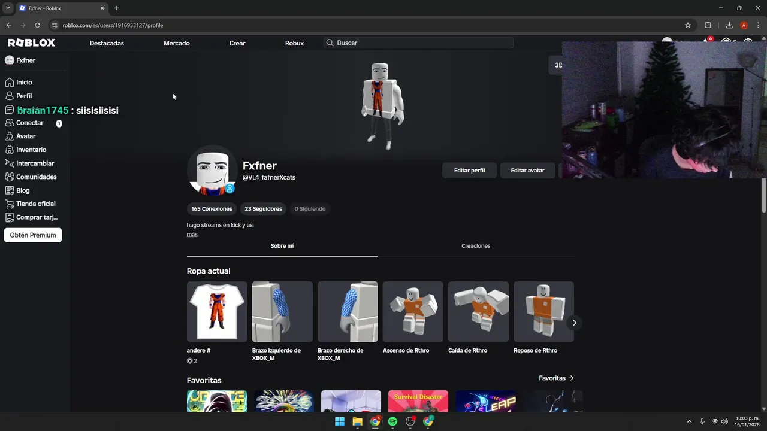Show next items in Ropa actual
This screenshot has height=431, width=767.
(574, 323)
